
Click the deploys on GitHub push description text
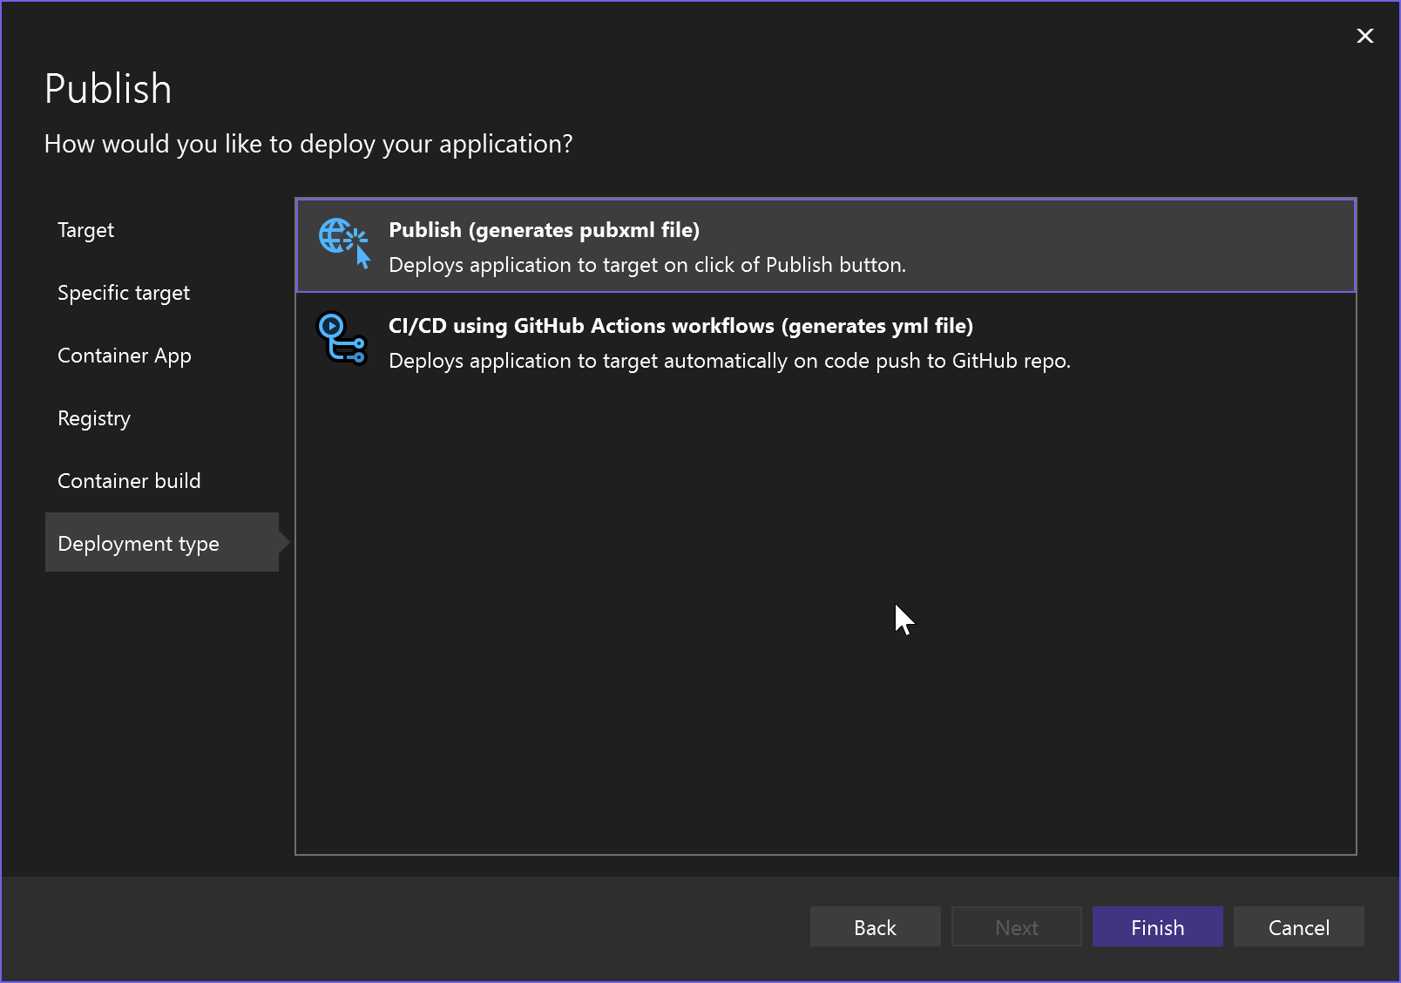click(x=730, y=360)
